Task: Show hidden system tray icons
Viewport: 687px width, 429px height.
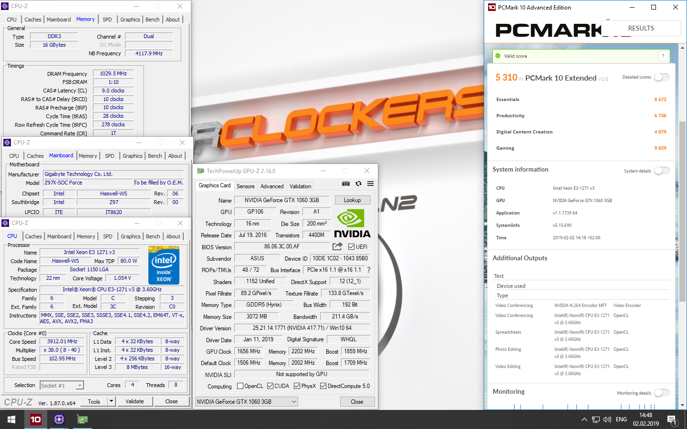Action: 584,419
